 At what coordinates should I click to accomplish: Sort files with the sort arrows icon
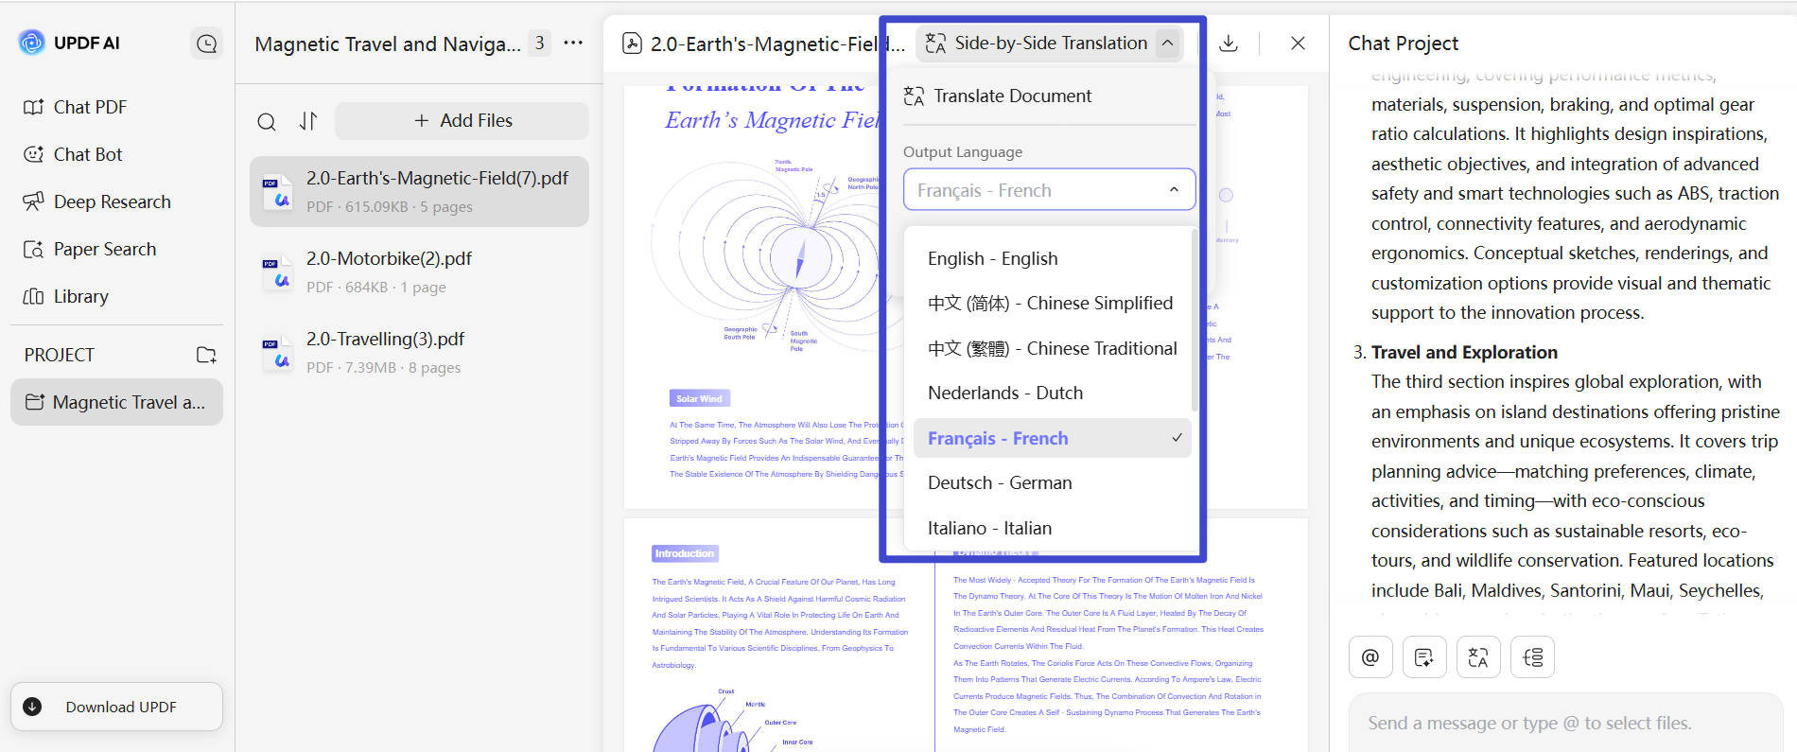coord(308,121)
